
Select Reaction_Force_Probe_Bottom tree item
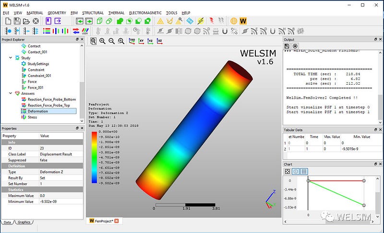52,100
